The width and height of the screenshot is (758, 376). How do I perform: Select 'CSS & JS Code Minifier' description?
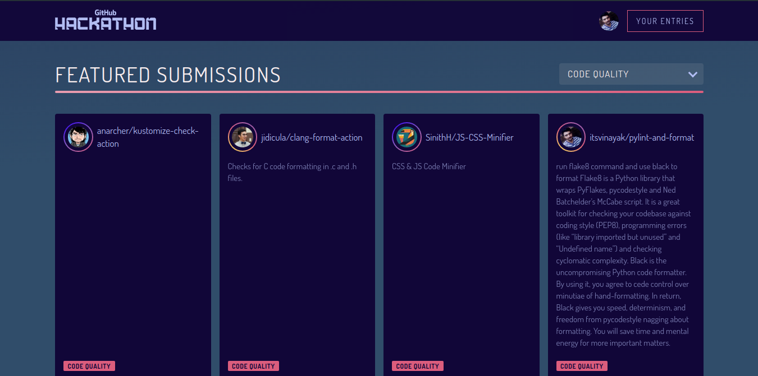tap(429, 166)
